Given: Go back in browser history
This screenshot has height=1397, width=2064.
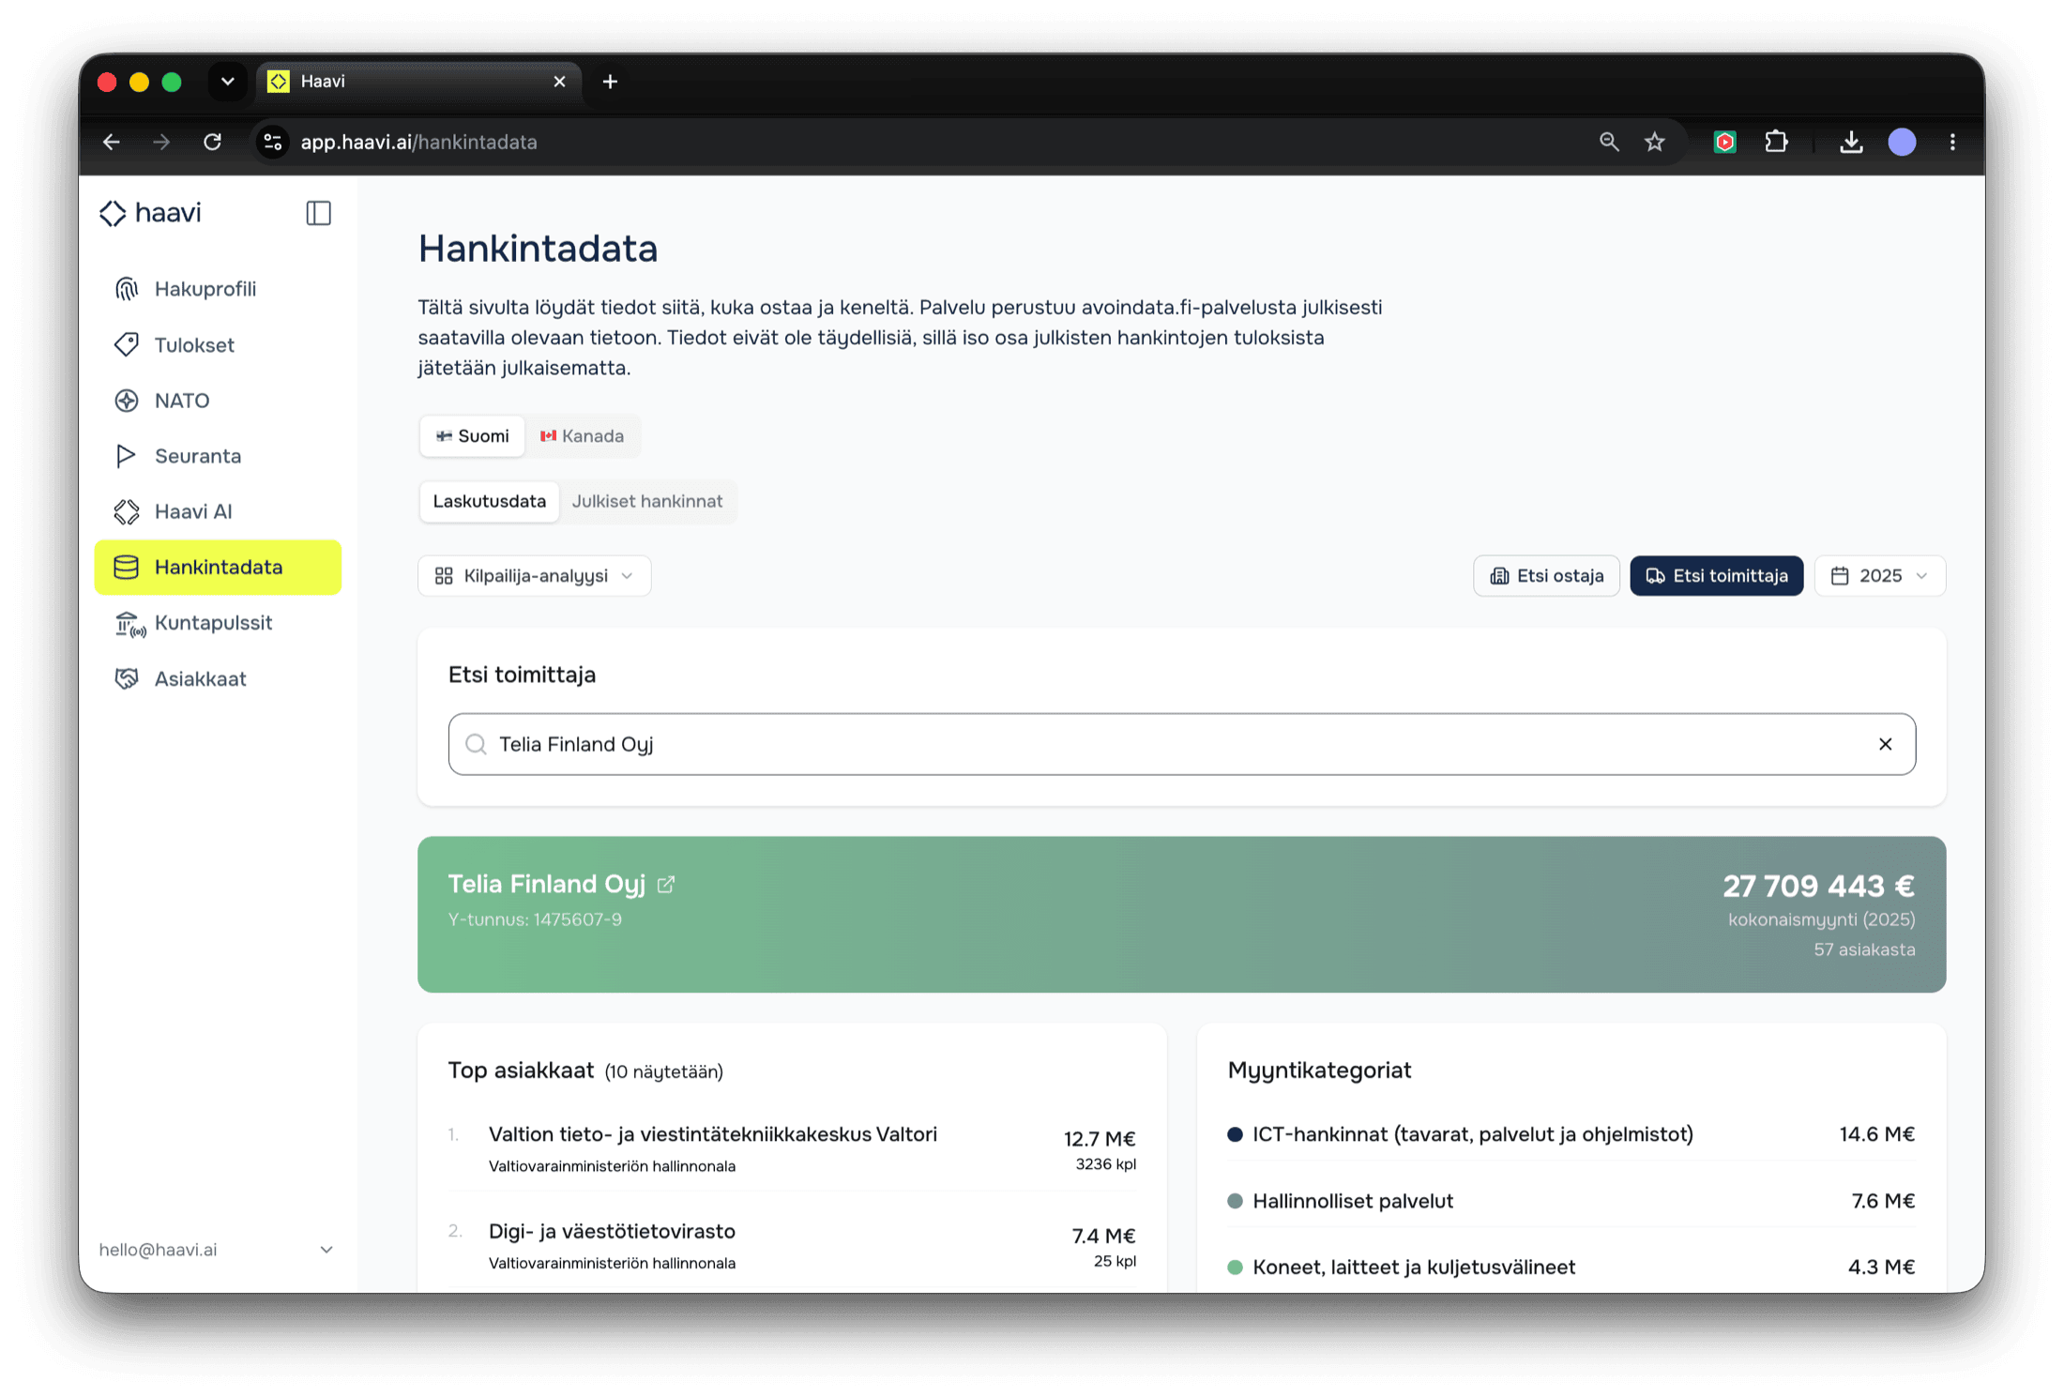Looking at the screenshot, I should 112,142.
